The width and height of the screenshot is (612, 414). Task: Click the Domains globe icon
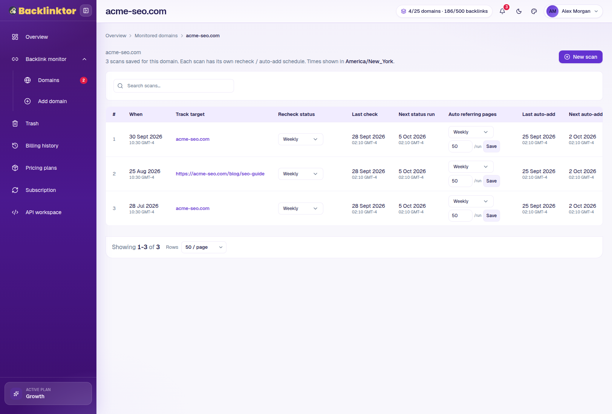point(28,80)
